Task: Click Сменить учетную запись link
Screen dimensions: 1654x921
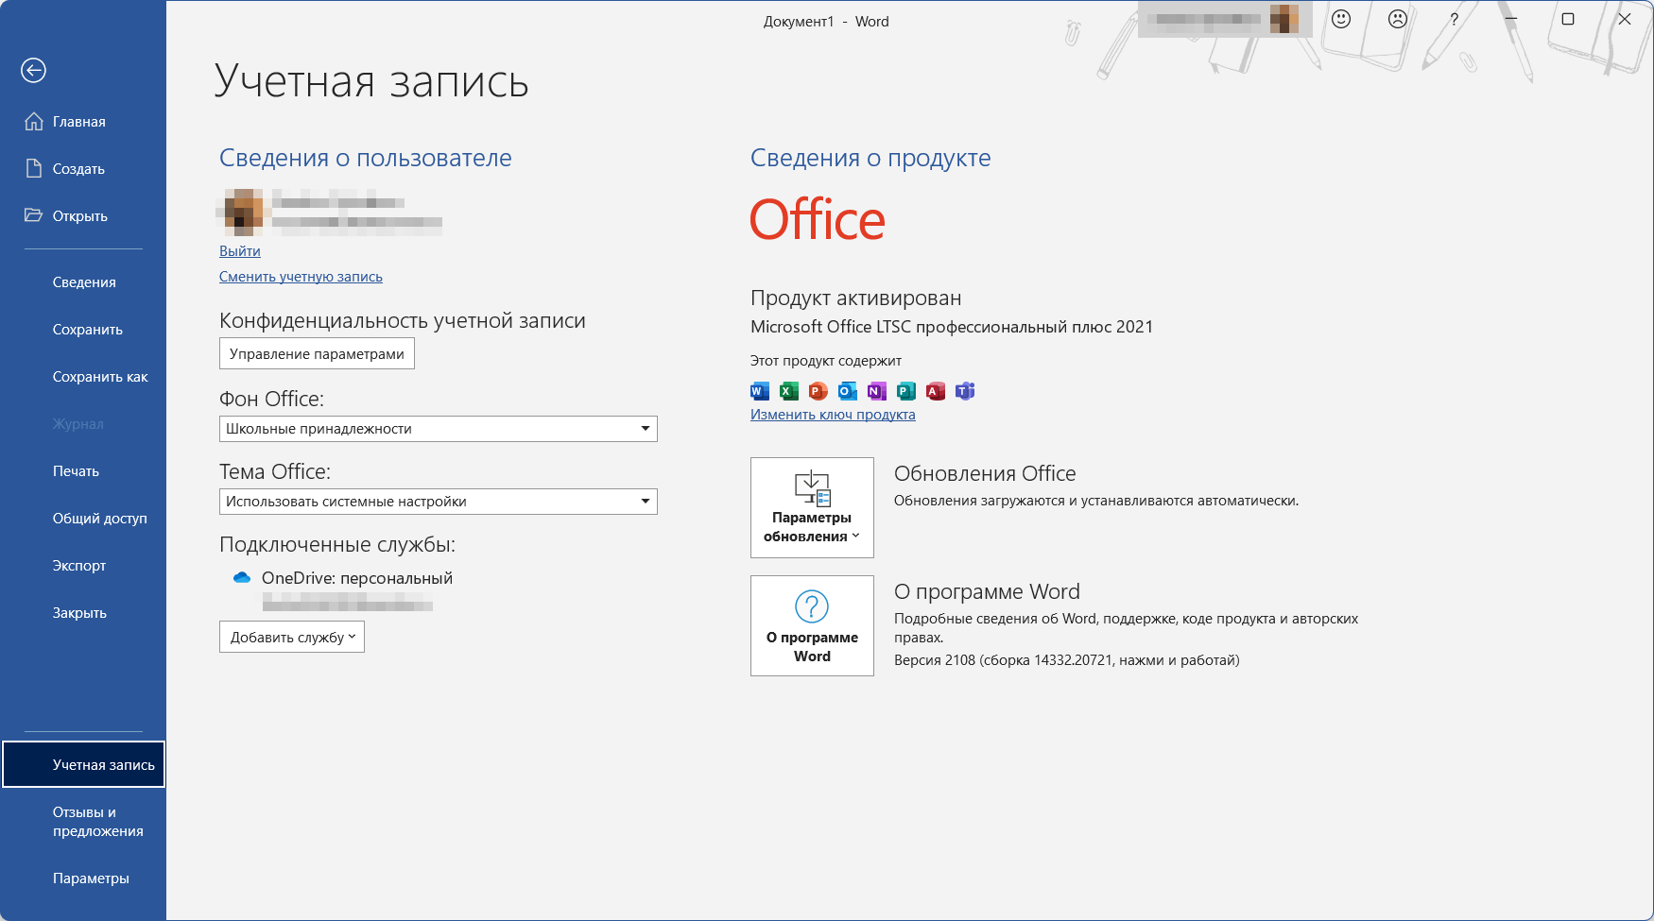Action: [x=301, y=277]
